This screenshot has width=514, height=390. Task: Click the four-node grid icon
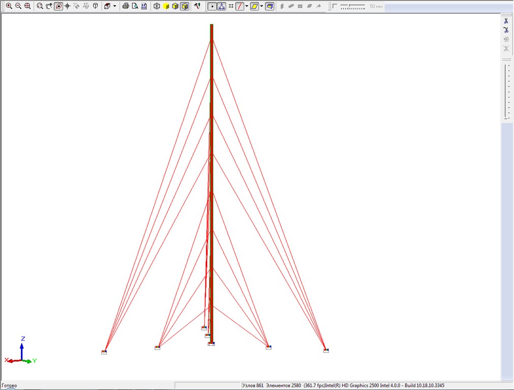[231, 6]
